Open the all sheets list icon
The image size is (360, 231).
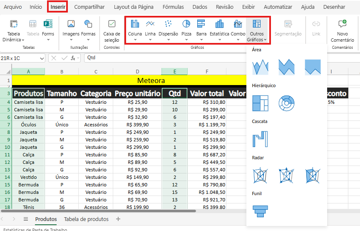[x=26, y=219]
